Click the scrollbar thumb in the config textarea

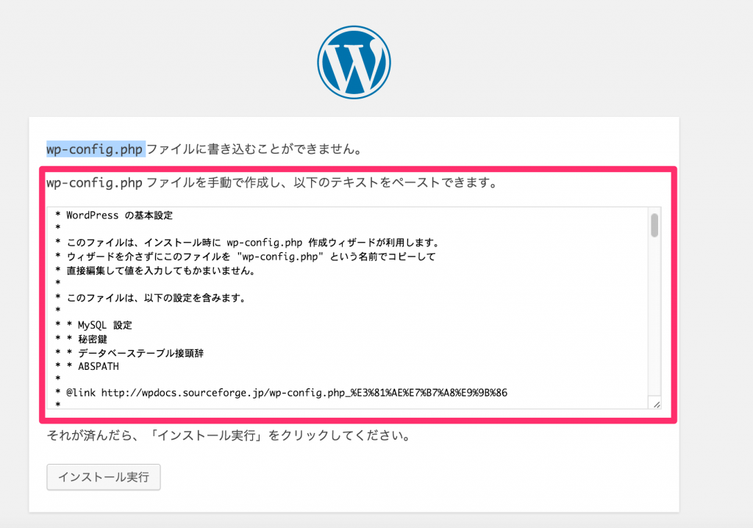654,225
